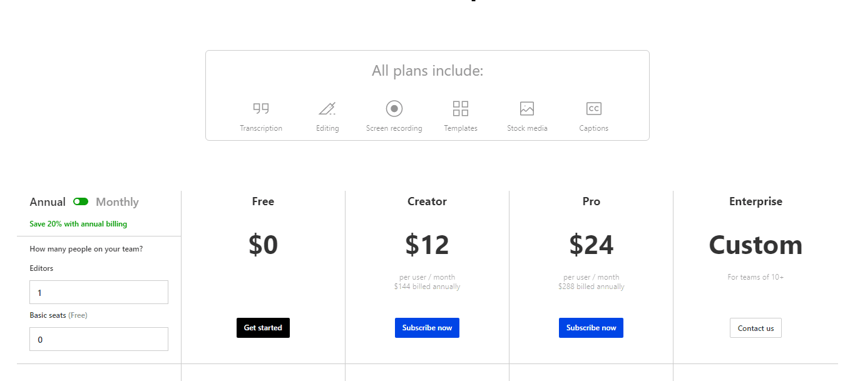The width and height of the screenshot is (855, 381).
Task: Select the Enterprise plan heading
Action: coord(755,201)
